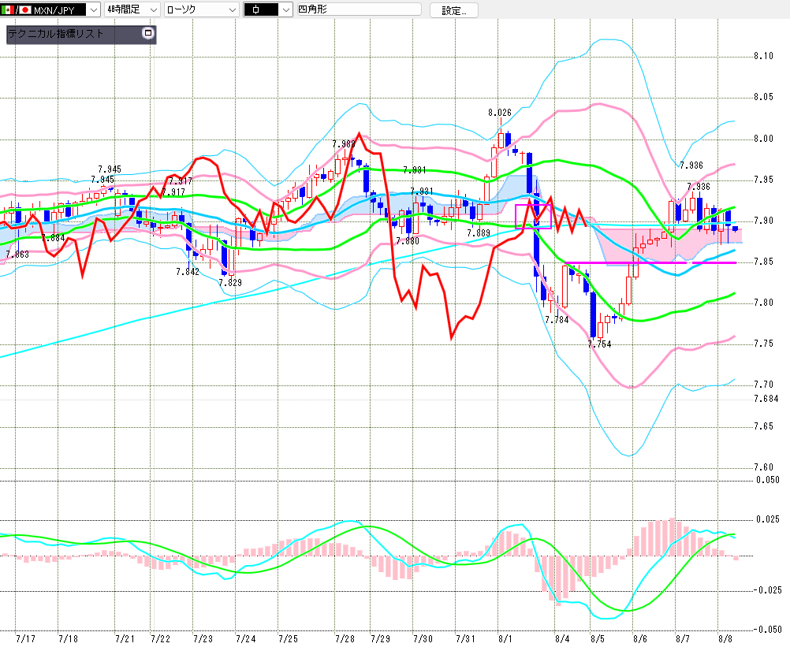Click the 7/23 date axis label
The image size is (790, 647).
(203, 639)
